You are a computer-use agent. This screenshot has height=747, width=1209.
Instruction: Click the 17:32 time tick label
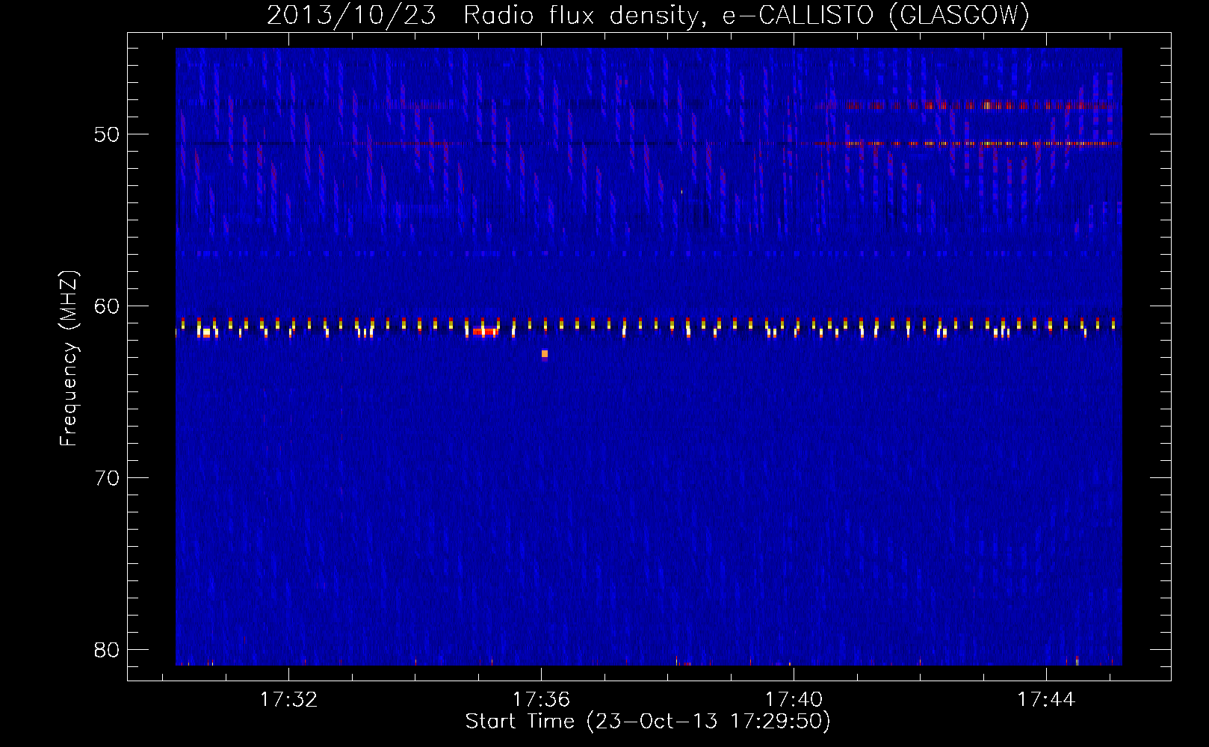tap(288, 700)
